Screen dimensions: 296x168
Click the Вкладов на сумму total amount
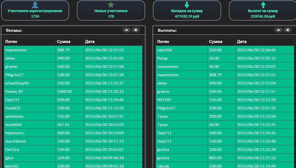click(187, 16)
